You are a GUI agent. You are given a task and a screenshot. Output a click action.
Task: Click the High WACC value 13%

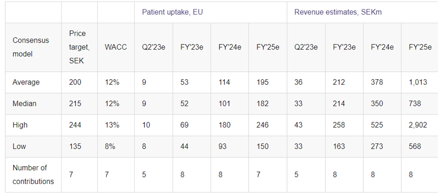(x=112, y=125)
